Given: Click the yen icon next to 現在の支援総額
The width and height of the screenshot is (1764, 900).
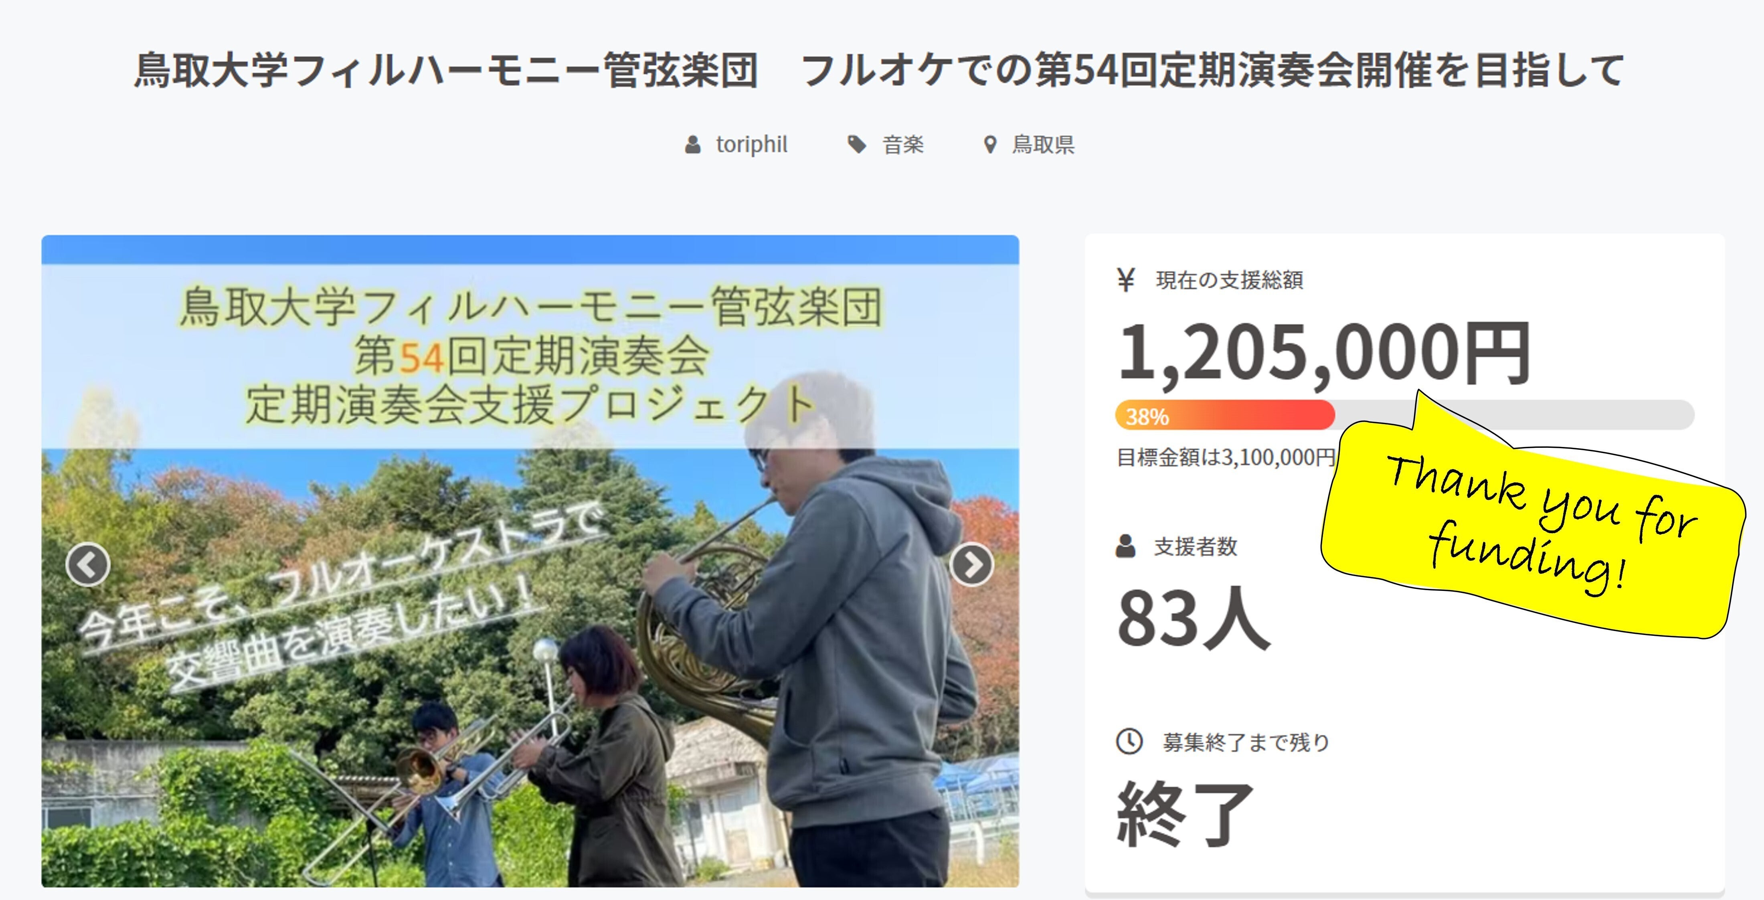Looking at the screenshot, I should pos(1126,279).
